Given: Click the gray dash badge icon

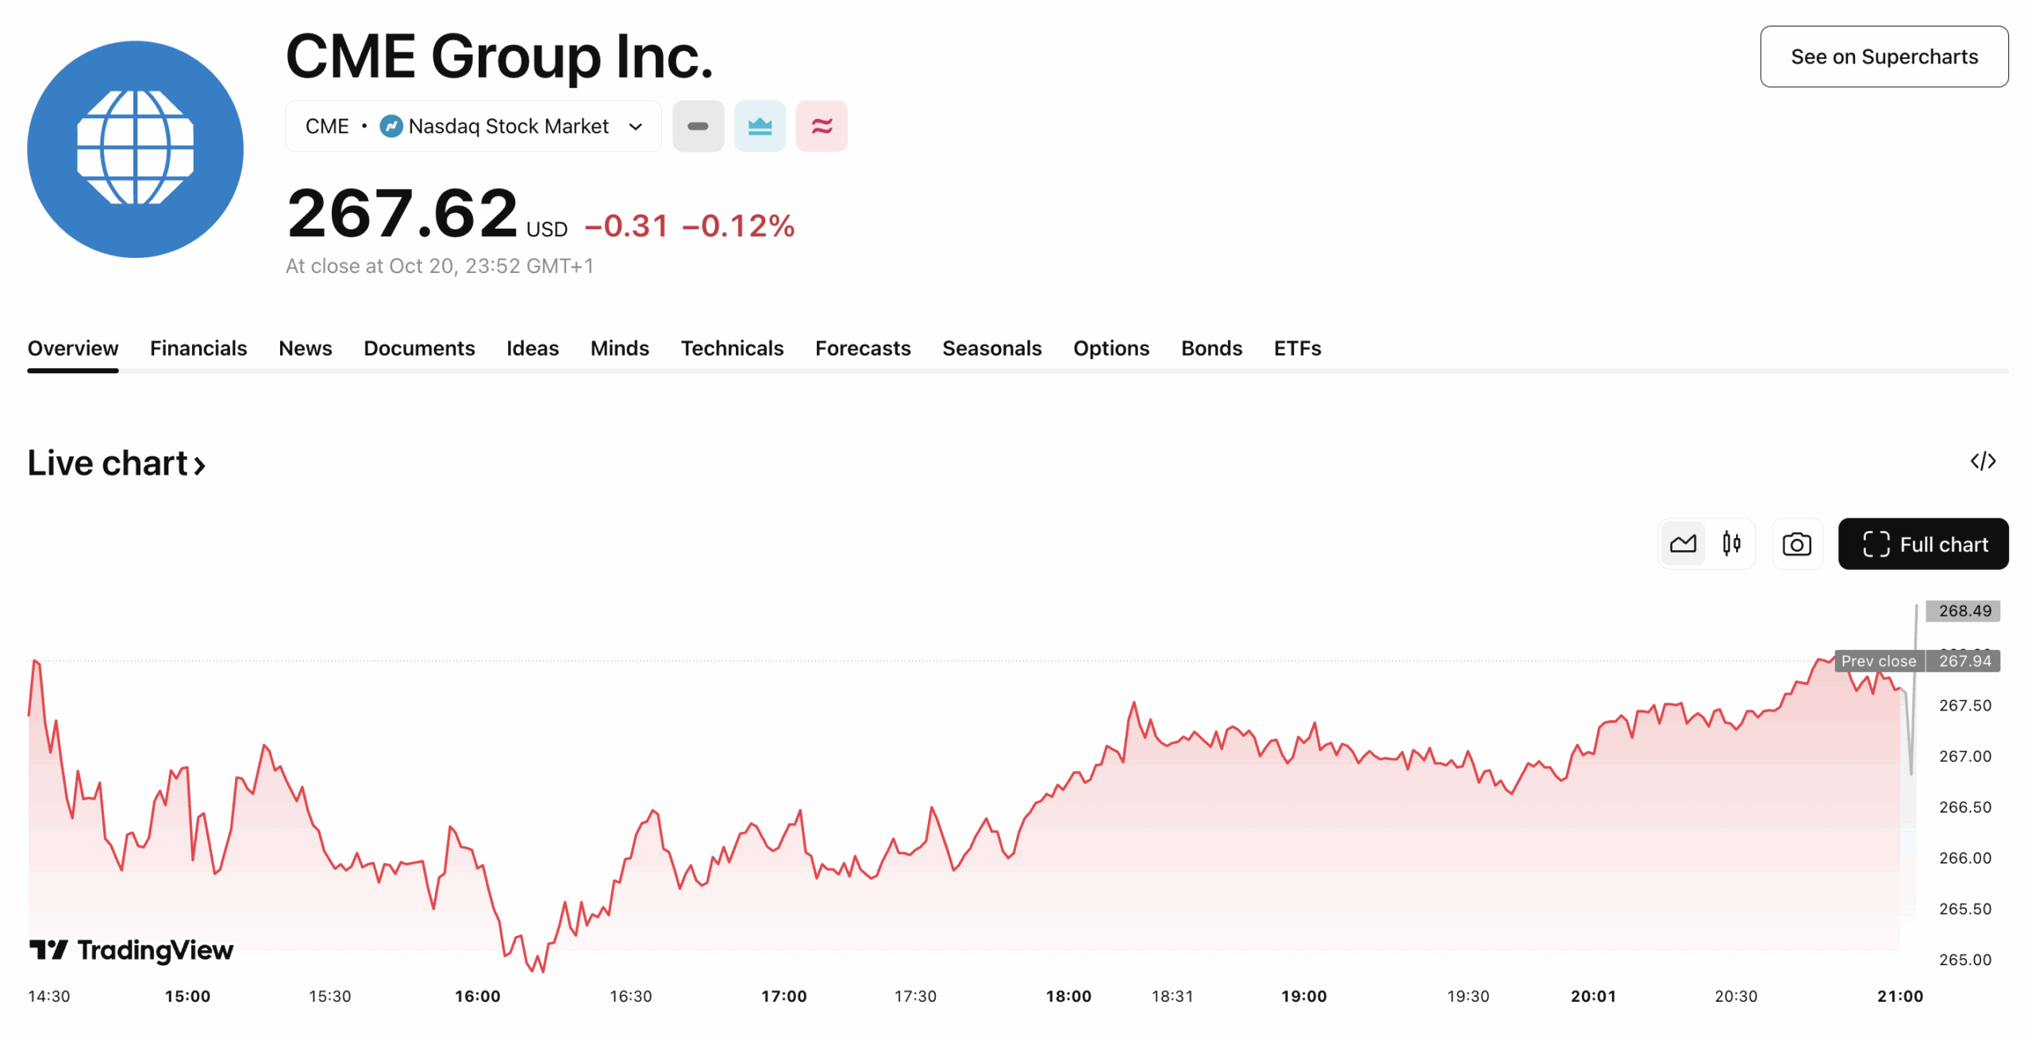Looking at the screenshot, I should pos(697,126).
